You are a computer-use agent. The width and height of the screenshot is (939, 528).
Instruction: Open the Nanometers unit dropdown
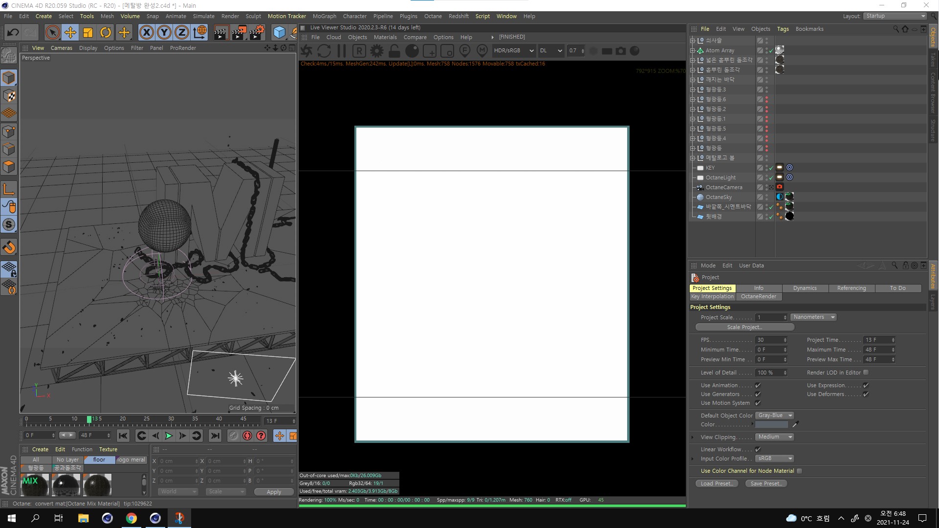pos(813,317)
